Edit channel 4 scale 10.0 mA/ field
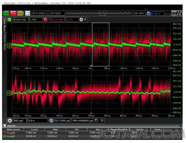The image size is (186, 143). click(58, 19)
